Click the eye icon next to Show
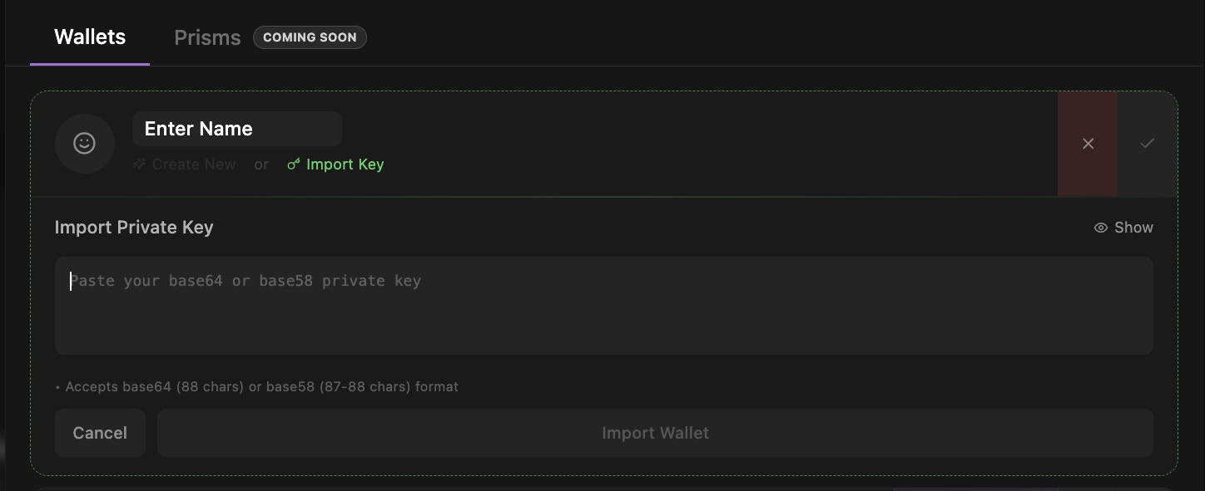 click(x=1100, y=227)
